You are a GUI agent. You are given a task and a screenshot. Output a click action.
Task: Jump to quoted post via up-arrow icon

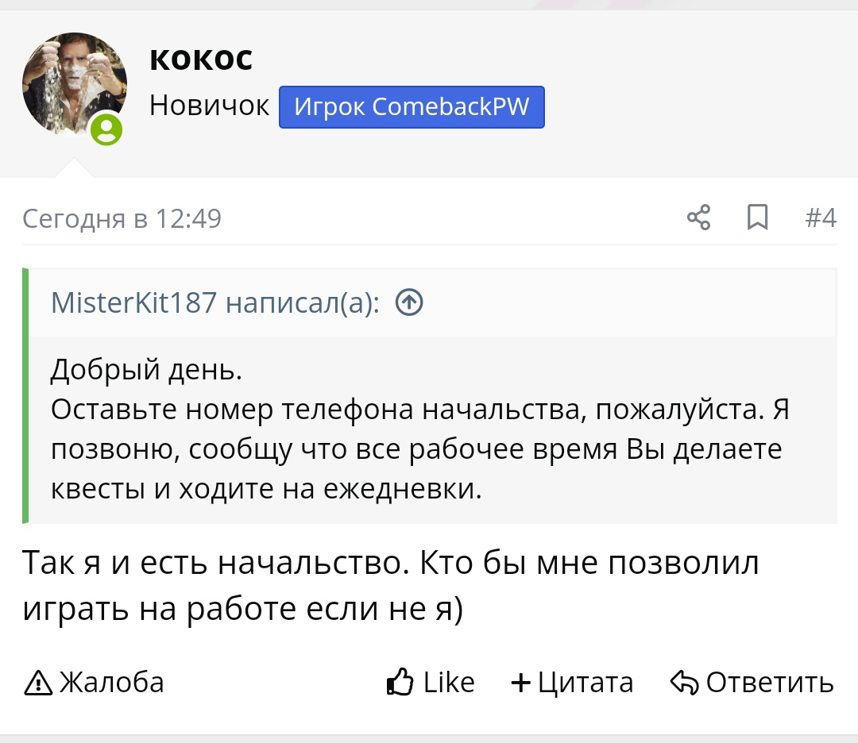coord(408,302)
